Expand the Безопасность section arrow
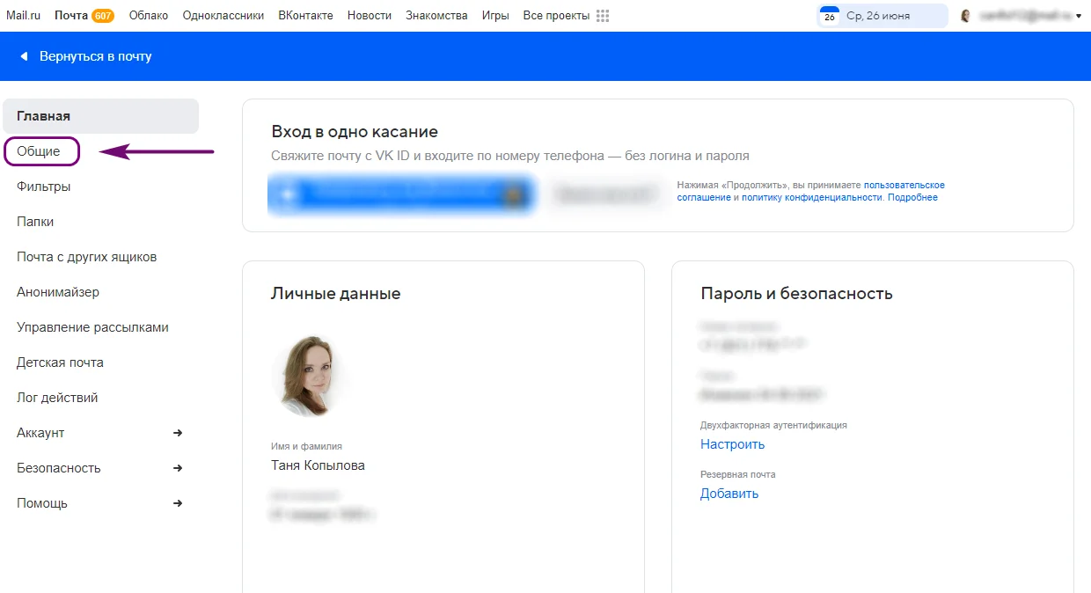 (178, 468)
